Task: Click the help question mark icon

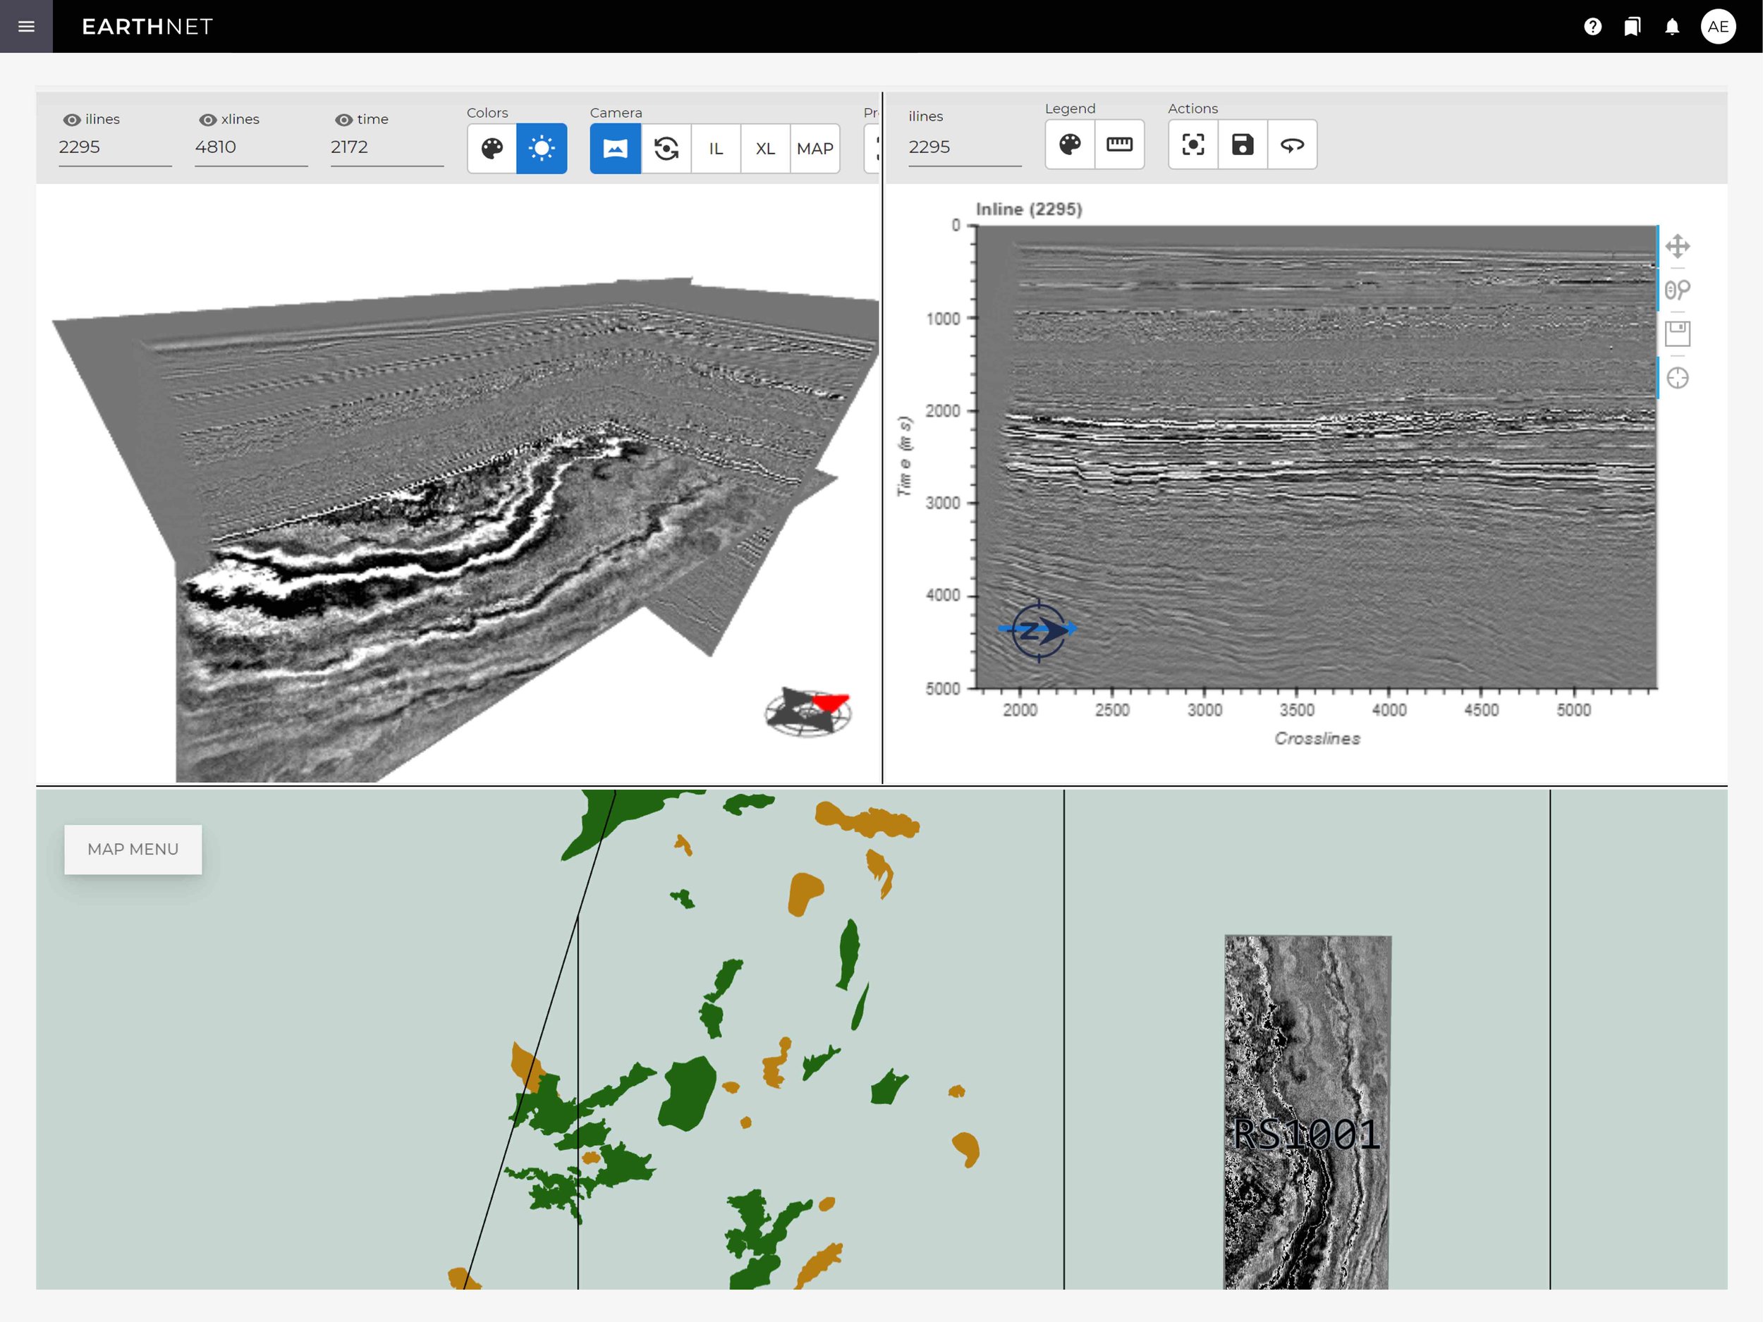Action: [x=1592, y=26]
